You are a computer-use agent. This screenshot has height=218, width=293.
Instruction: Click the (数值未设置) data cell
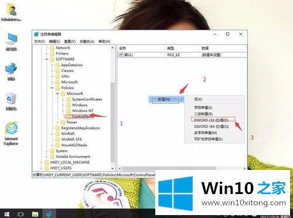[x=211, y=55]
